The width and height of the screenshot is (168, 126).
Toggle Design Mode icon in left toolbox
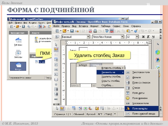56,50
